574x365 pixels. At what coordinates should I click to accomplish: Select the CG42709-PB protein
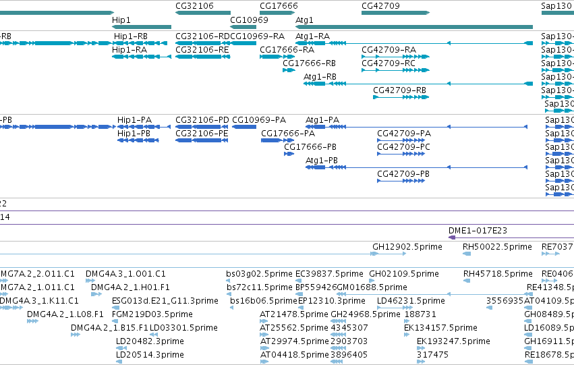pos(401,181)
